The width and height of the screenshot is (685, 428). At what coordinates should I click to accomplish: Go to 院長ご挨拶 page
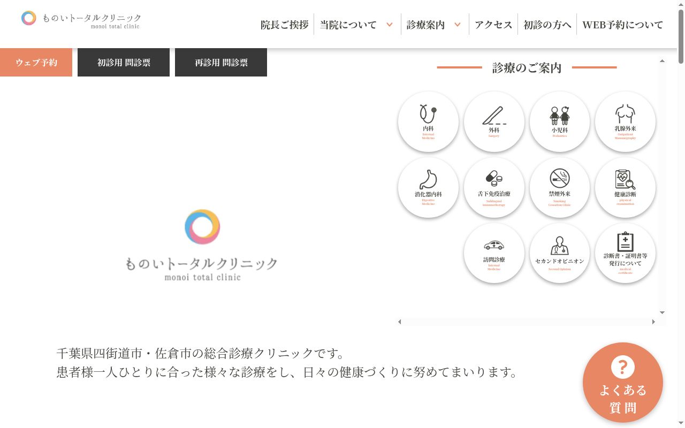285,25
